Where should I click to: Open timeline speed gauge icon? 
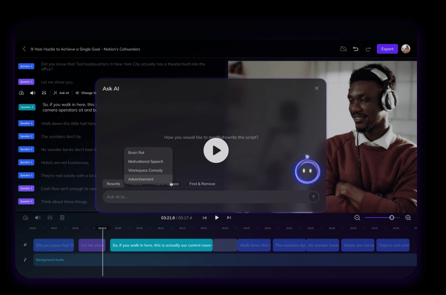[x=25, y=218]
